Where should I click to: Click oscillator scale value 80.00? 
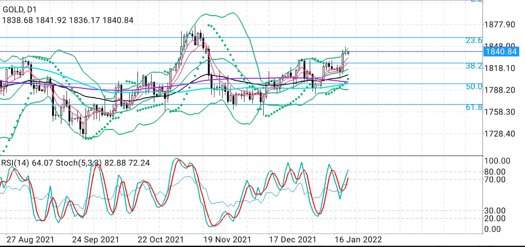tap(495, 172)
